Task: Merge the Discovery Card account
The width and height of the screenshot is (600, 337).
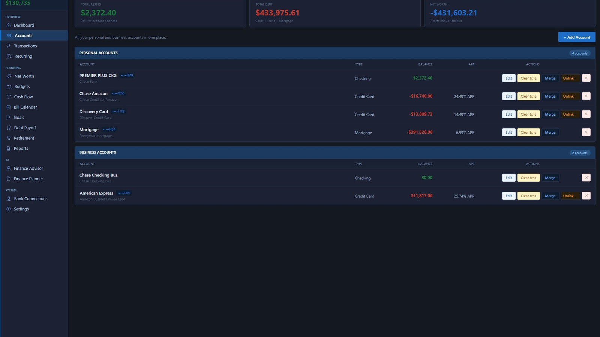Action: (550, 114)
